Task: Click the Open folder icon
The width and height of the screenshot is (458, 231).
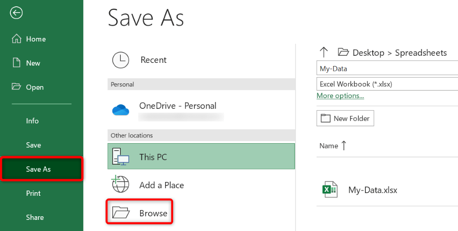Action: click(17, 87)
